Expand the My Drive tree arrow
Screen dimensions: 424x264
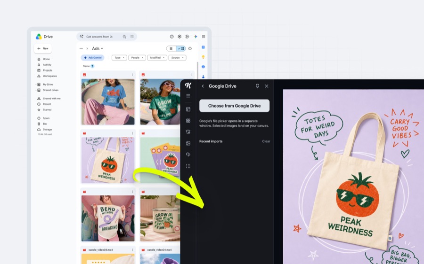click(x=36, y=85)
